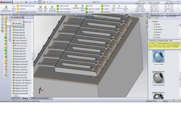181x121 pixels.
Task: Select Redondeo106 in feature tree
Action: click(x=19, y=59)
